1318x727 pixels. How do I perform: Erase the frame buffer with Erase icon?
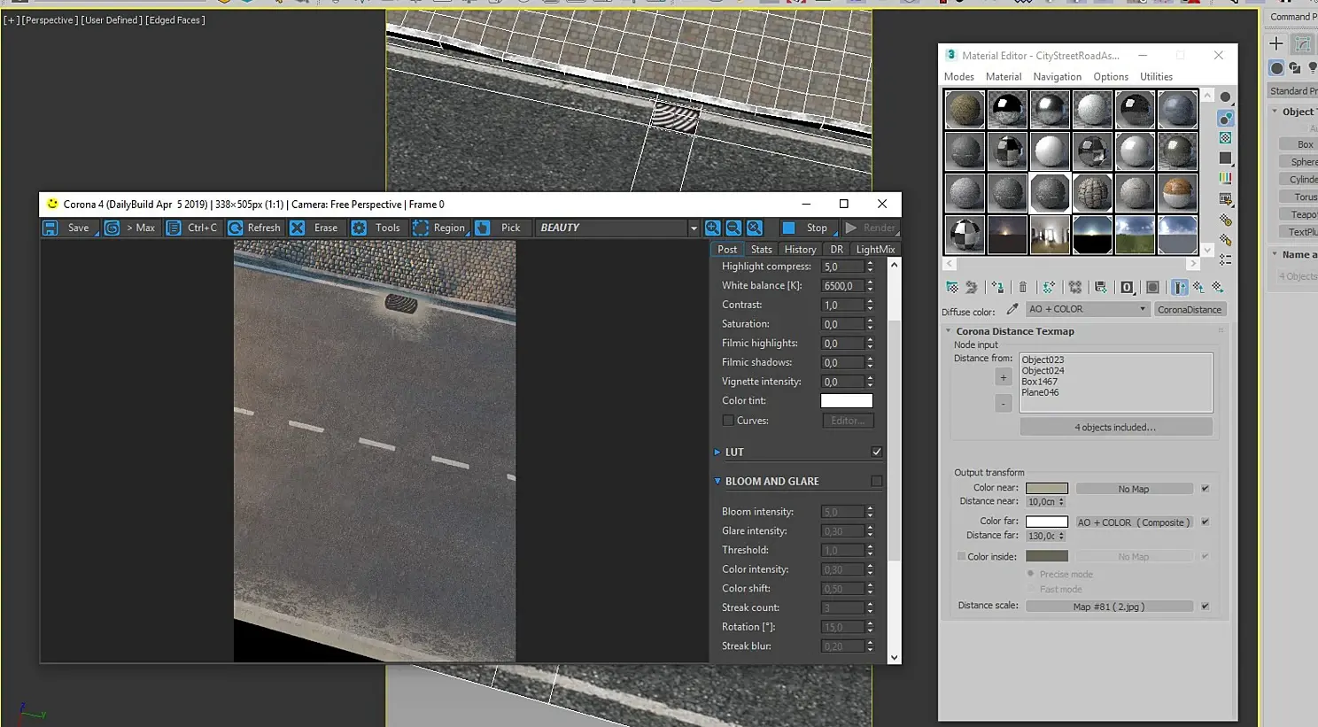click(298, 228)
